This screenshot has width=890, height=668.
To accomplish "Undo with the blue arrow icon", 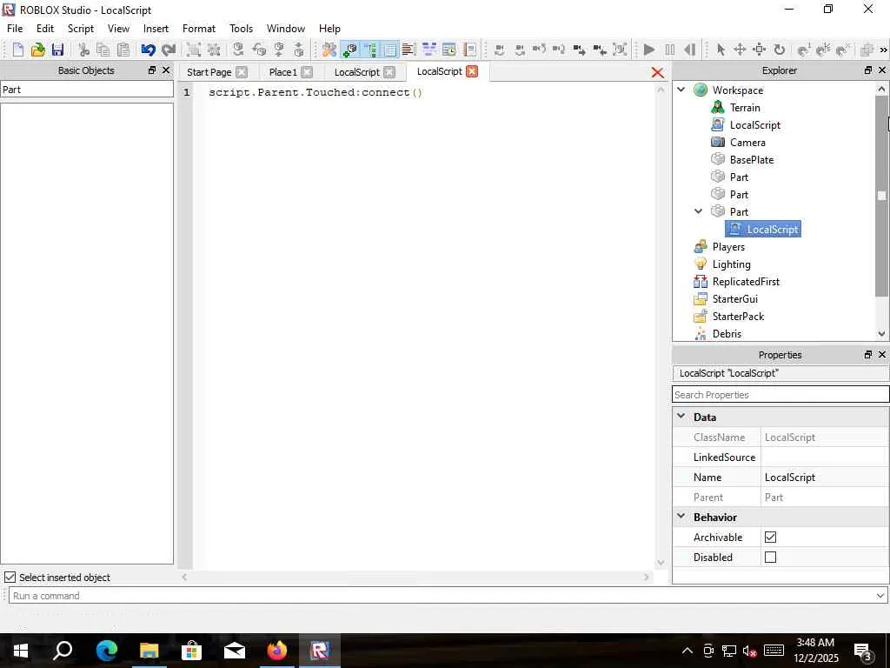I will coord(148,50).
